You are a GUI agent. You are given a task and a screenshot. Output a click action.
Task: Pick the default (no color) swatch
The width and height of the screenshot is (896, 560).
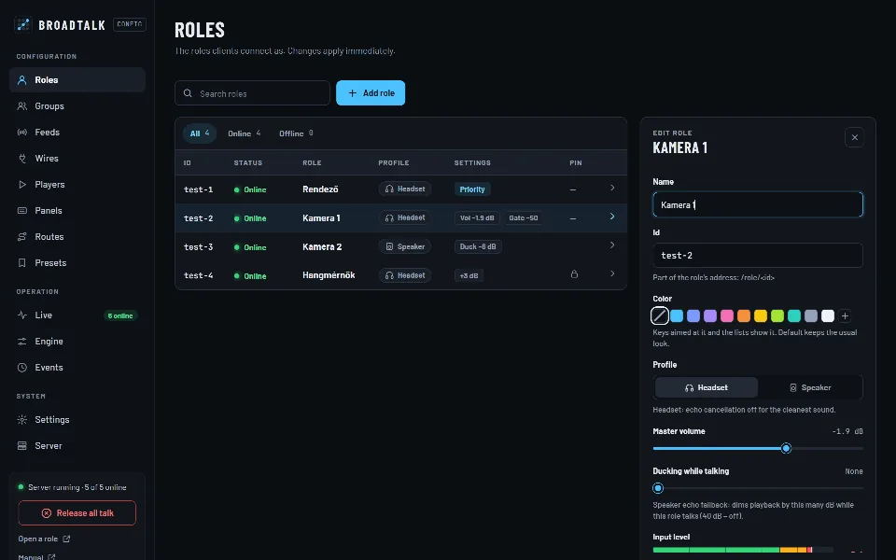(660, 316)
